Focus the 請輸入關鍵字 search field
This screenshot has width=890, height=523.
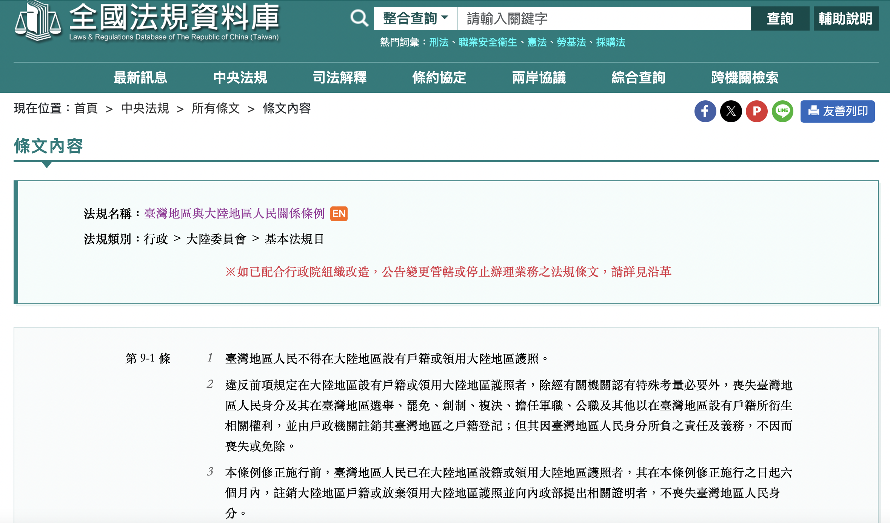pos(604,18)
